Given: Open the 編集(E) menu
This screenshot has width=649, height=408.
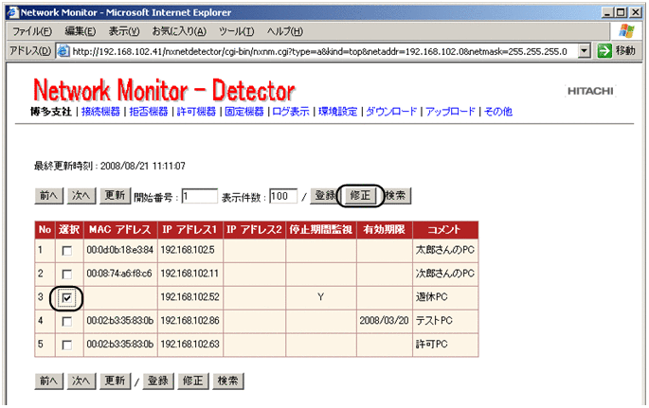Looking at the screenshot, I should 81,31.
